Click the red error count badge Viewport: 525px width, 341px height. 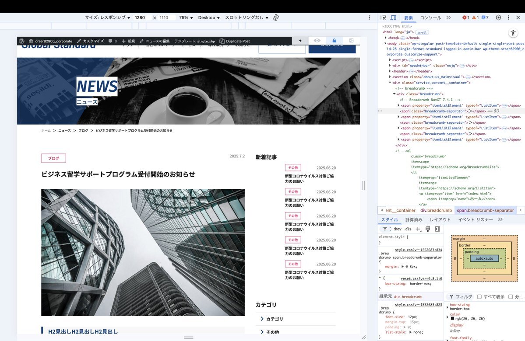(x=466, y=18)
